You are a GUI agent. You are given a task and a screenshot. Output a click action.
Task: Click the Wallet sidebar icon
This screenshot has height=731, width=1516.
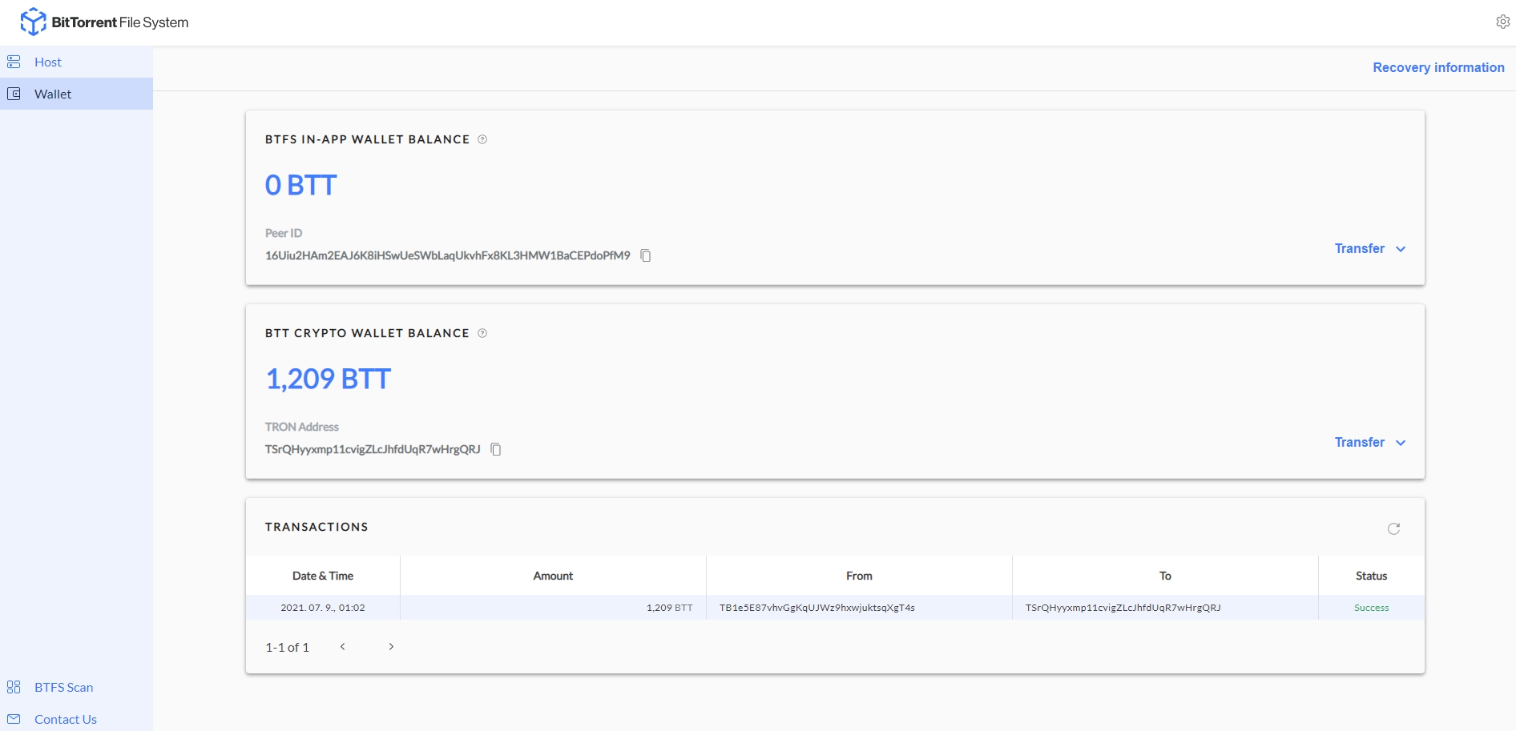click(14, 94)
